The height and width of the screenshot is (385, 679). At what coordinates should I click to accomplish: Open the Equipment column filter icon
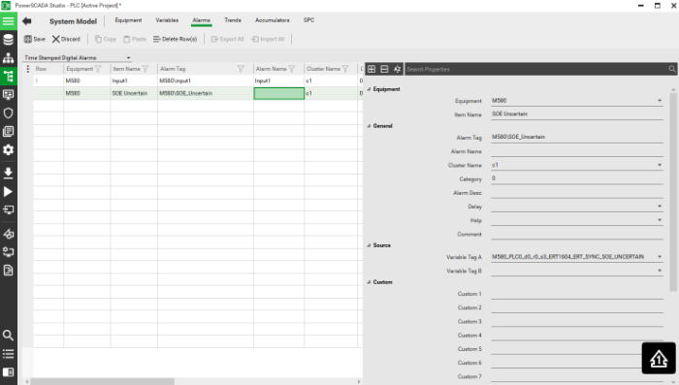[98, 69]
